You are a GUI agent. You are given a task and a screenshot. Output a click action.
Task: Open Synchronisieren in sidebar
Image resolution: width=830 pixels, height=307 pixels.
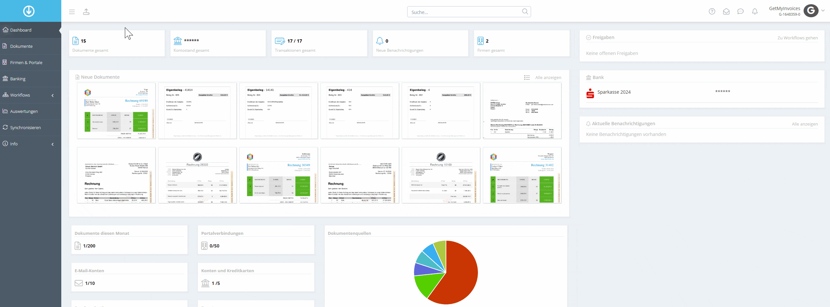31,127
